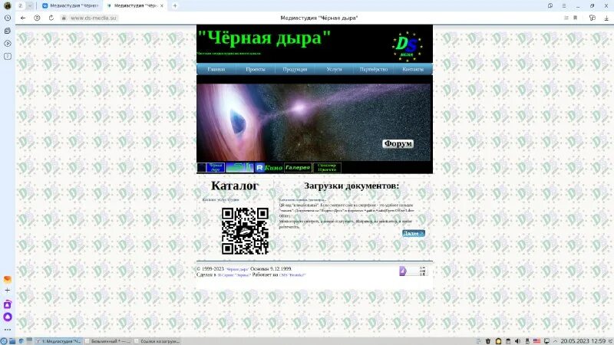Screen dimensions: 614x345
Task: Expand the tab group counter dropdown
Action: [x=30, y=6]
